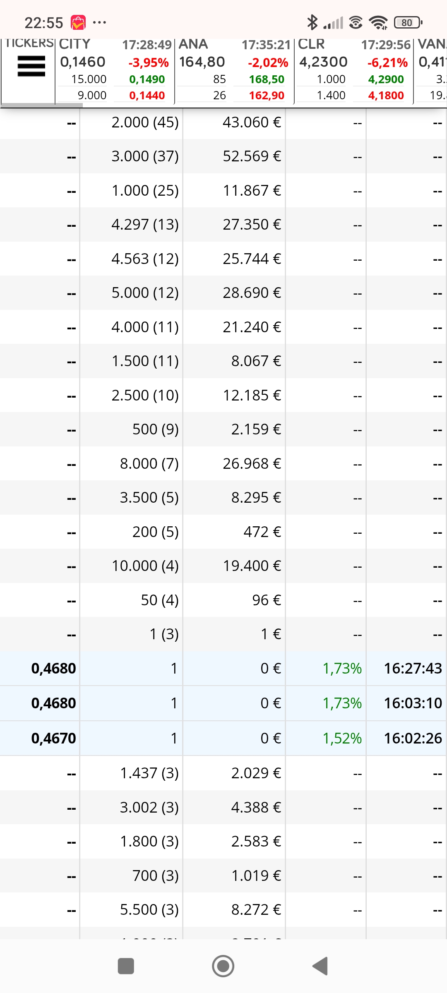This screenshot has height=993, width=447.
Task: Tap the 10.000 (4) volume row
Action: (x=223, y=566)
